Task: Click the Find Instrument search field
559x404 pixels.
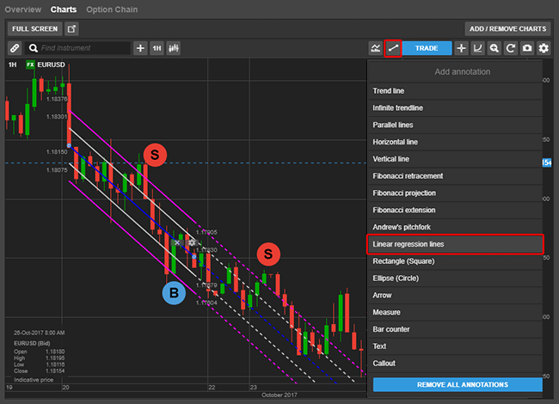Action: pos(77,48)
